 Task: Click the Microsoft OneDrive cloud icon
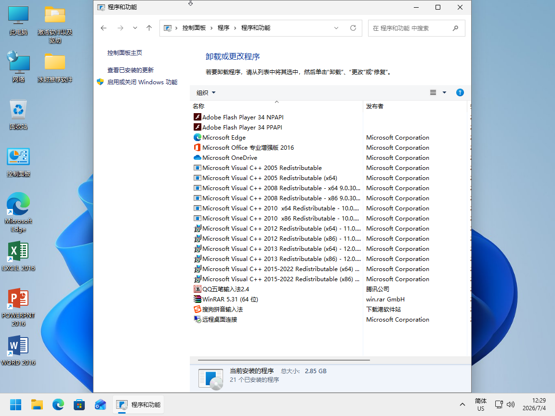[x=197, y=157]
